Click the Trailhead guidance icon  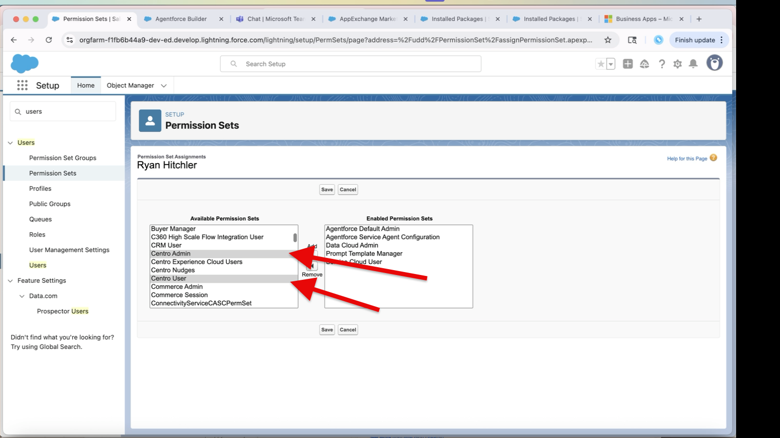coord(644,64)
